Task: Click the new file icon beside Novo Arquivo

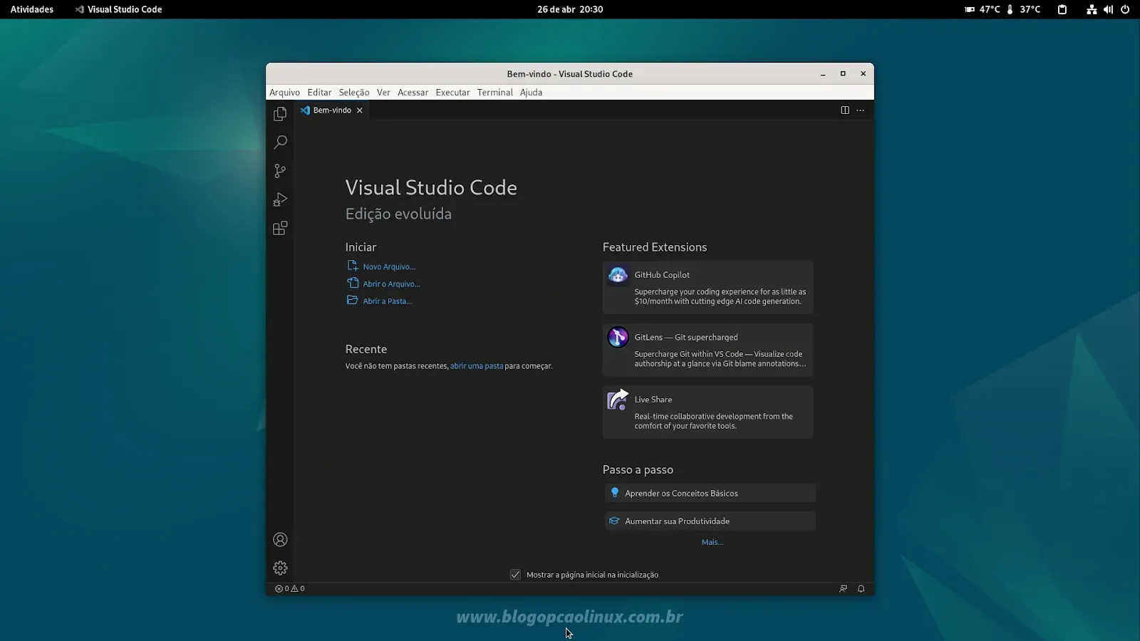Action: pos(352,266)
